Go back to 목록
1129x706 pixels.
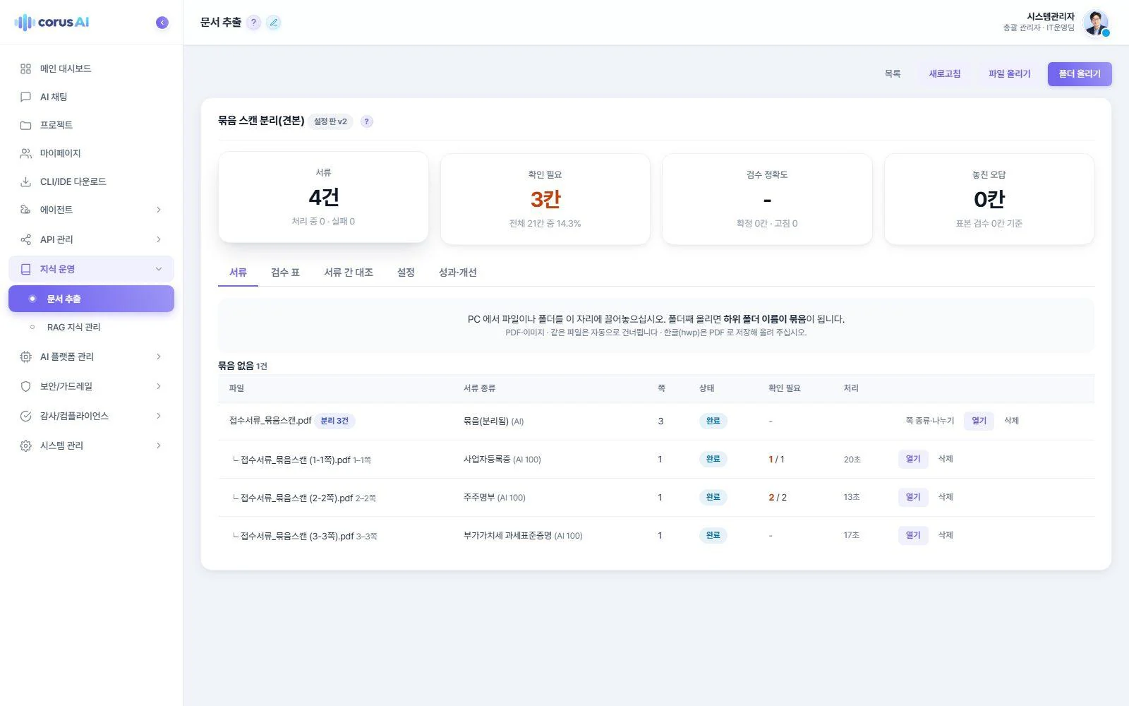[x=893, y=74]
